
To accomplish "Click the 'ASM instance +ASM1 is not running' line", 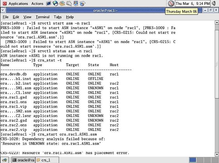I will tap(52, 56).
